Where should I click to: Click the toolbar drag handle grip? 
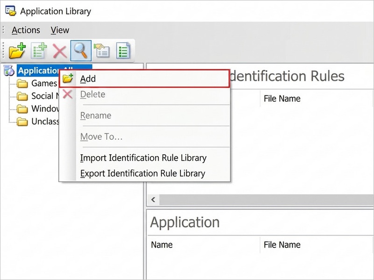3,50
